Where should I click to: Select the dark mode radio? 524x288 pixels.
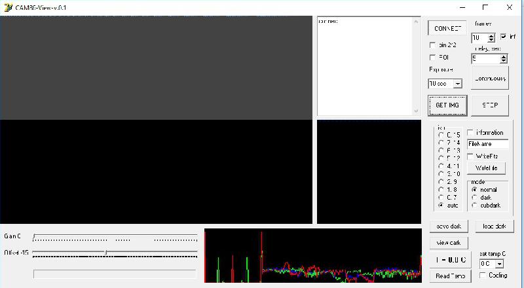474,198
